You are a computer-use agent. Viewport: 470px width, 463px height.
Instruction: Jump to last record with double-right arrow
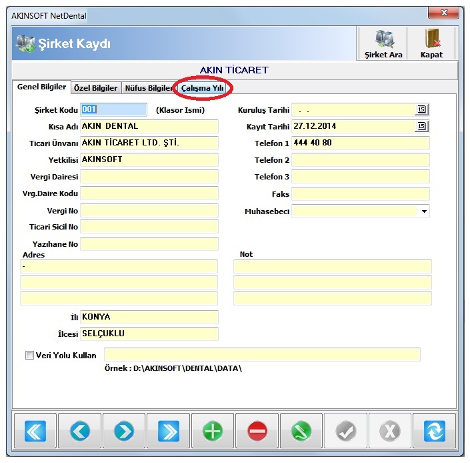(x=169, y=431)
